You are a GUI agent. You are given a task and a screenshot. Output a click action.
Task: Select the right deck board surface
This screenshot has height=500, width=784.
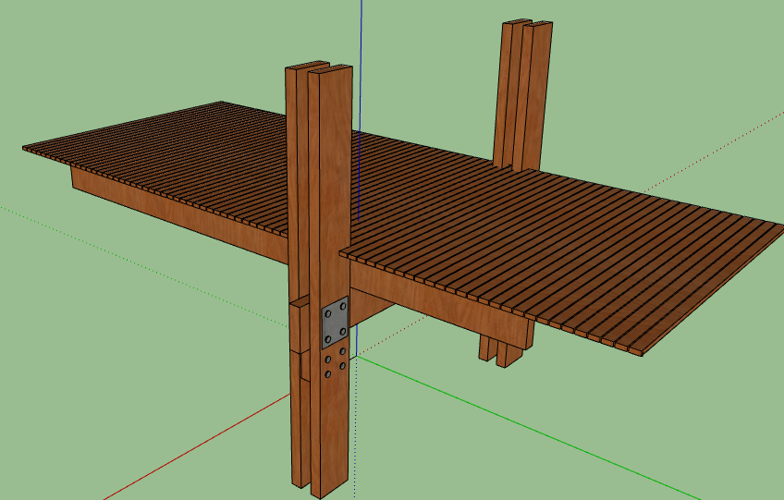click(x=573, y=250)
